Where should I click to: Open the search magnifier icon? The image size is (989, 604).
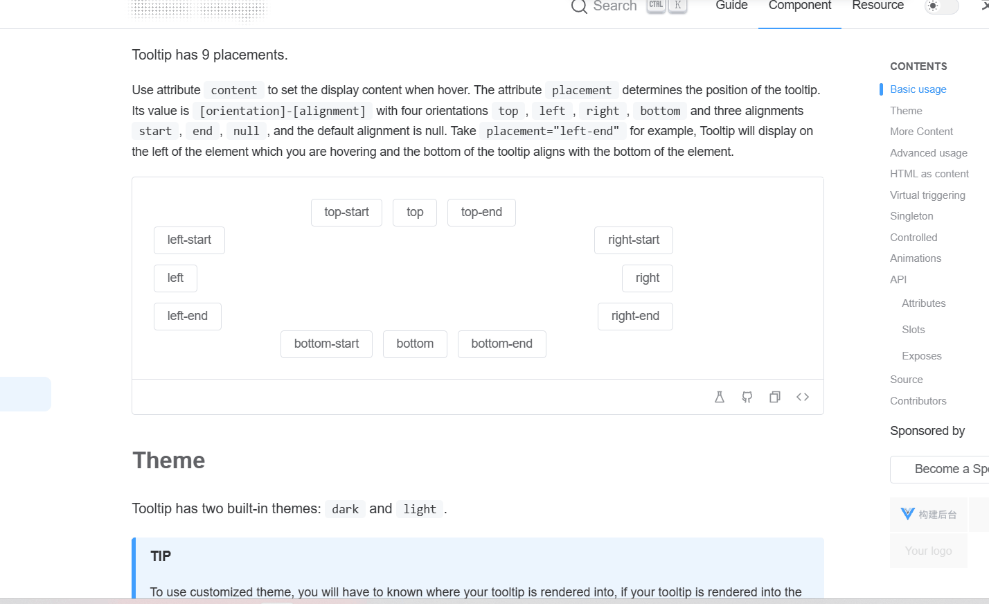(x=579, y=6)
